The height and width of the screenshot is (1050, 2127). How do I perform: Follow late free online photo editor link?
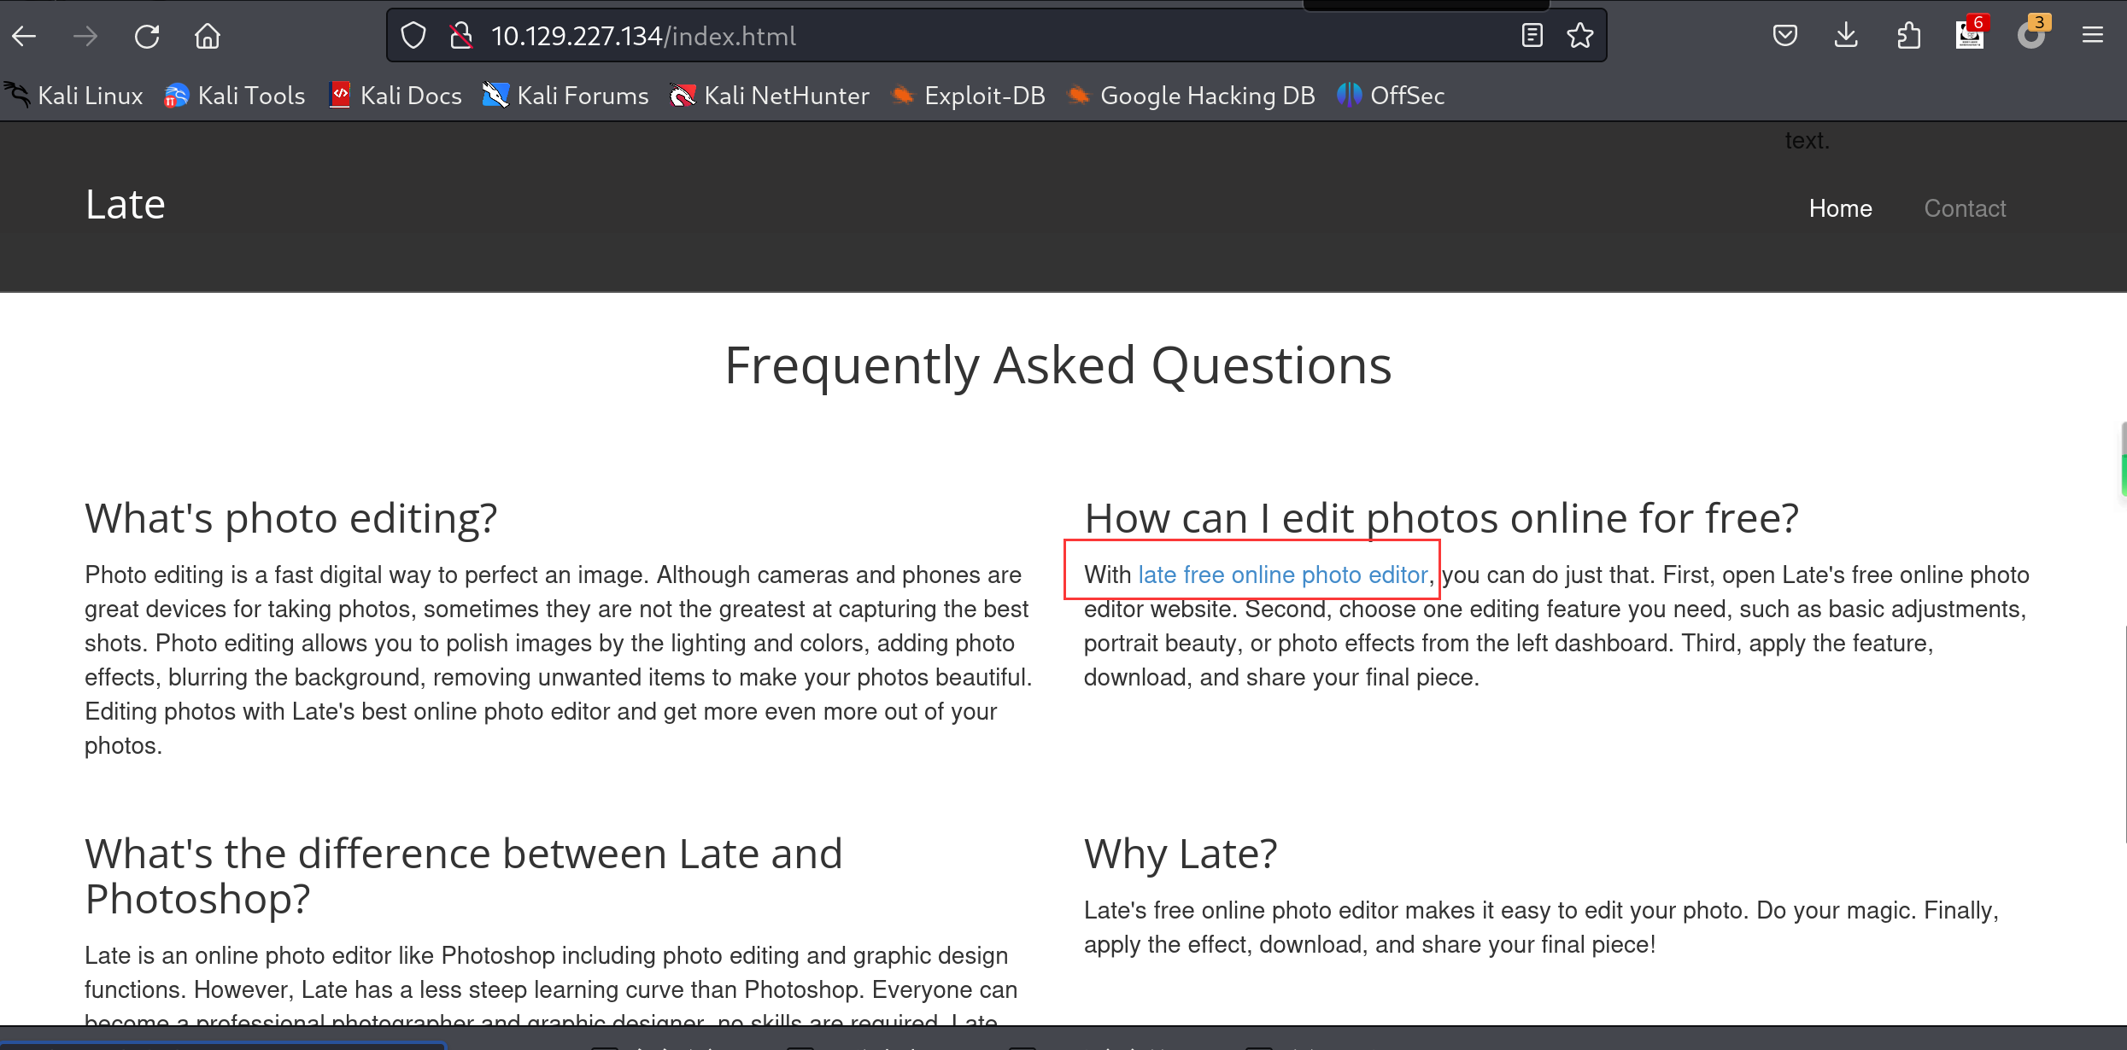coord(1282,575)
